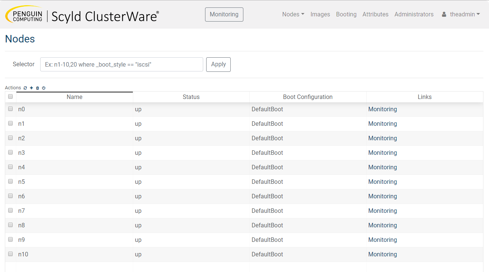
Task: Click the power action icon
Action: click(44, 88)
